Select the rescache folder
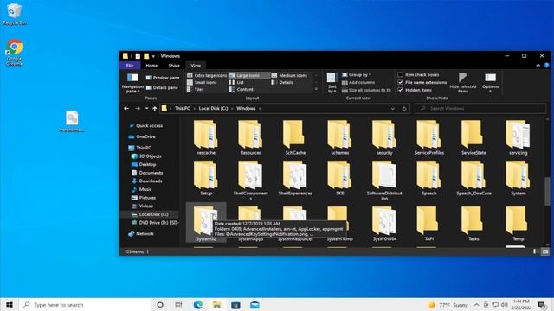This screenshot has height=311, width=554. 206,138
